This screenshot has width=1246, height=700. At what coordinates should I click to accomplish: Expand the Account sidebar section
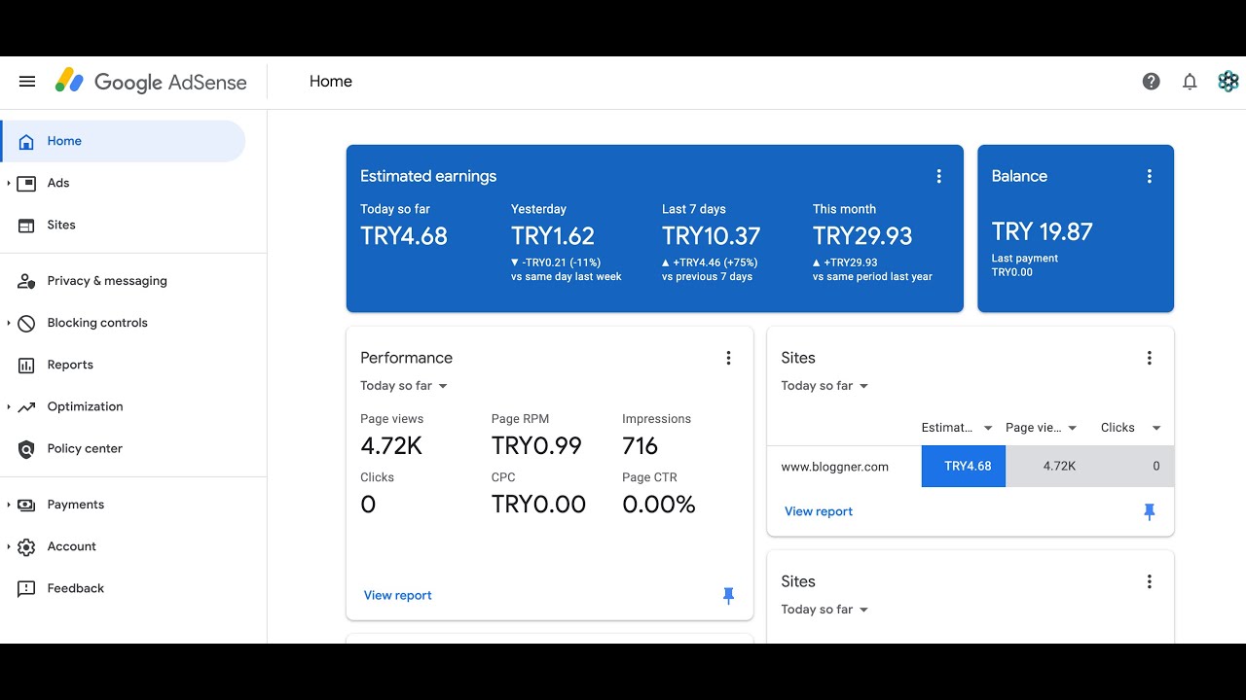9,546
